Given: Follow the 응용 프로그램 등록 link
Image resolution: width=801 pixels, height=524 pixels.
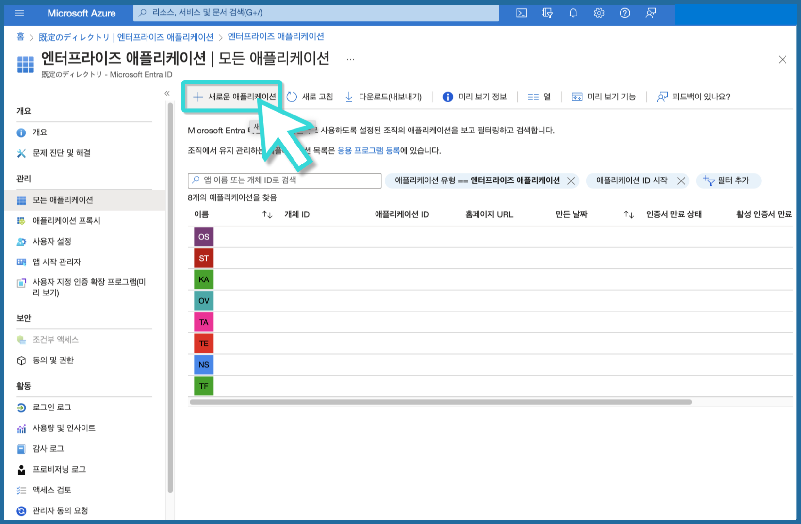Looking at the screenshot, I should point(369,151).
